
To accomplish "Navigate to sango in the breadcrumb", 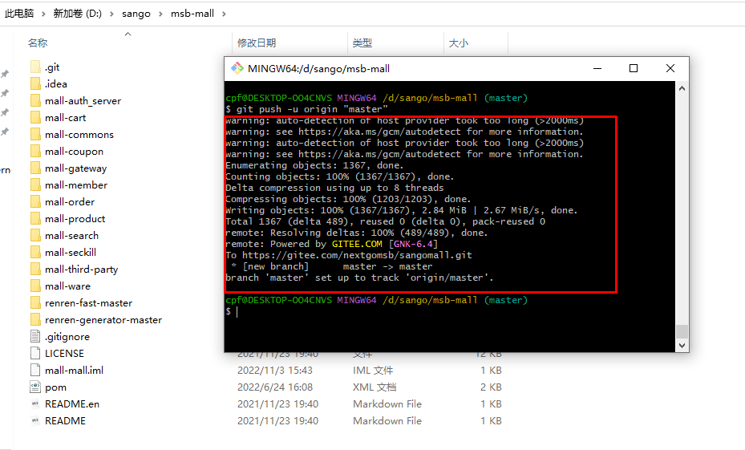I will (x=136, y=14).
